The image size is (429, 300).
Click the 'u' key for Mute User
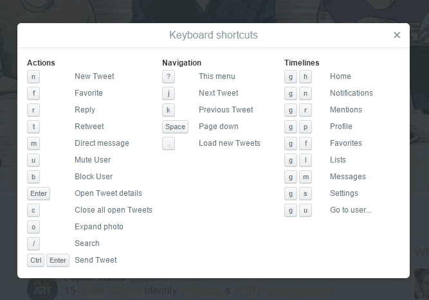click(x=33, y=160)
